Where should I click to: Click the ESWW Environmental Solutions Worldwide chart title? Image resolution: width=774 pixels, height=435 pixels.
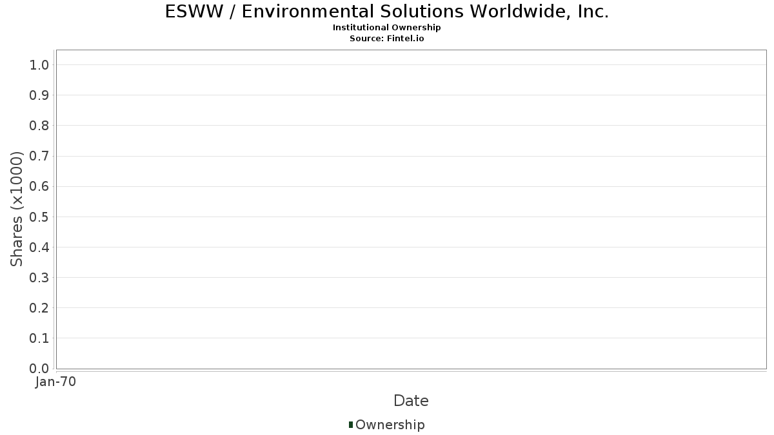pyautogui.click(x=386, y=12)
